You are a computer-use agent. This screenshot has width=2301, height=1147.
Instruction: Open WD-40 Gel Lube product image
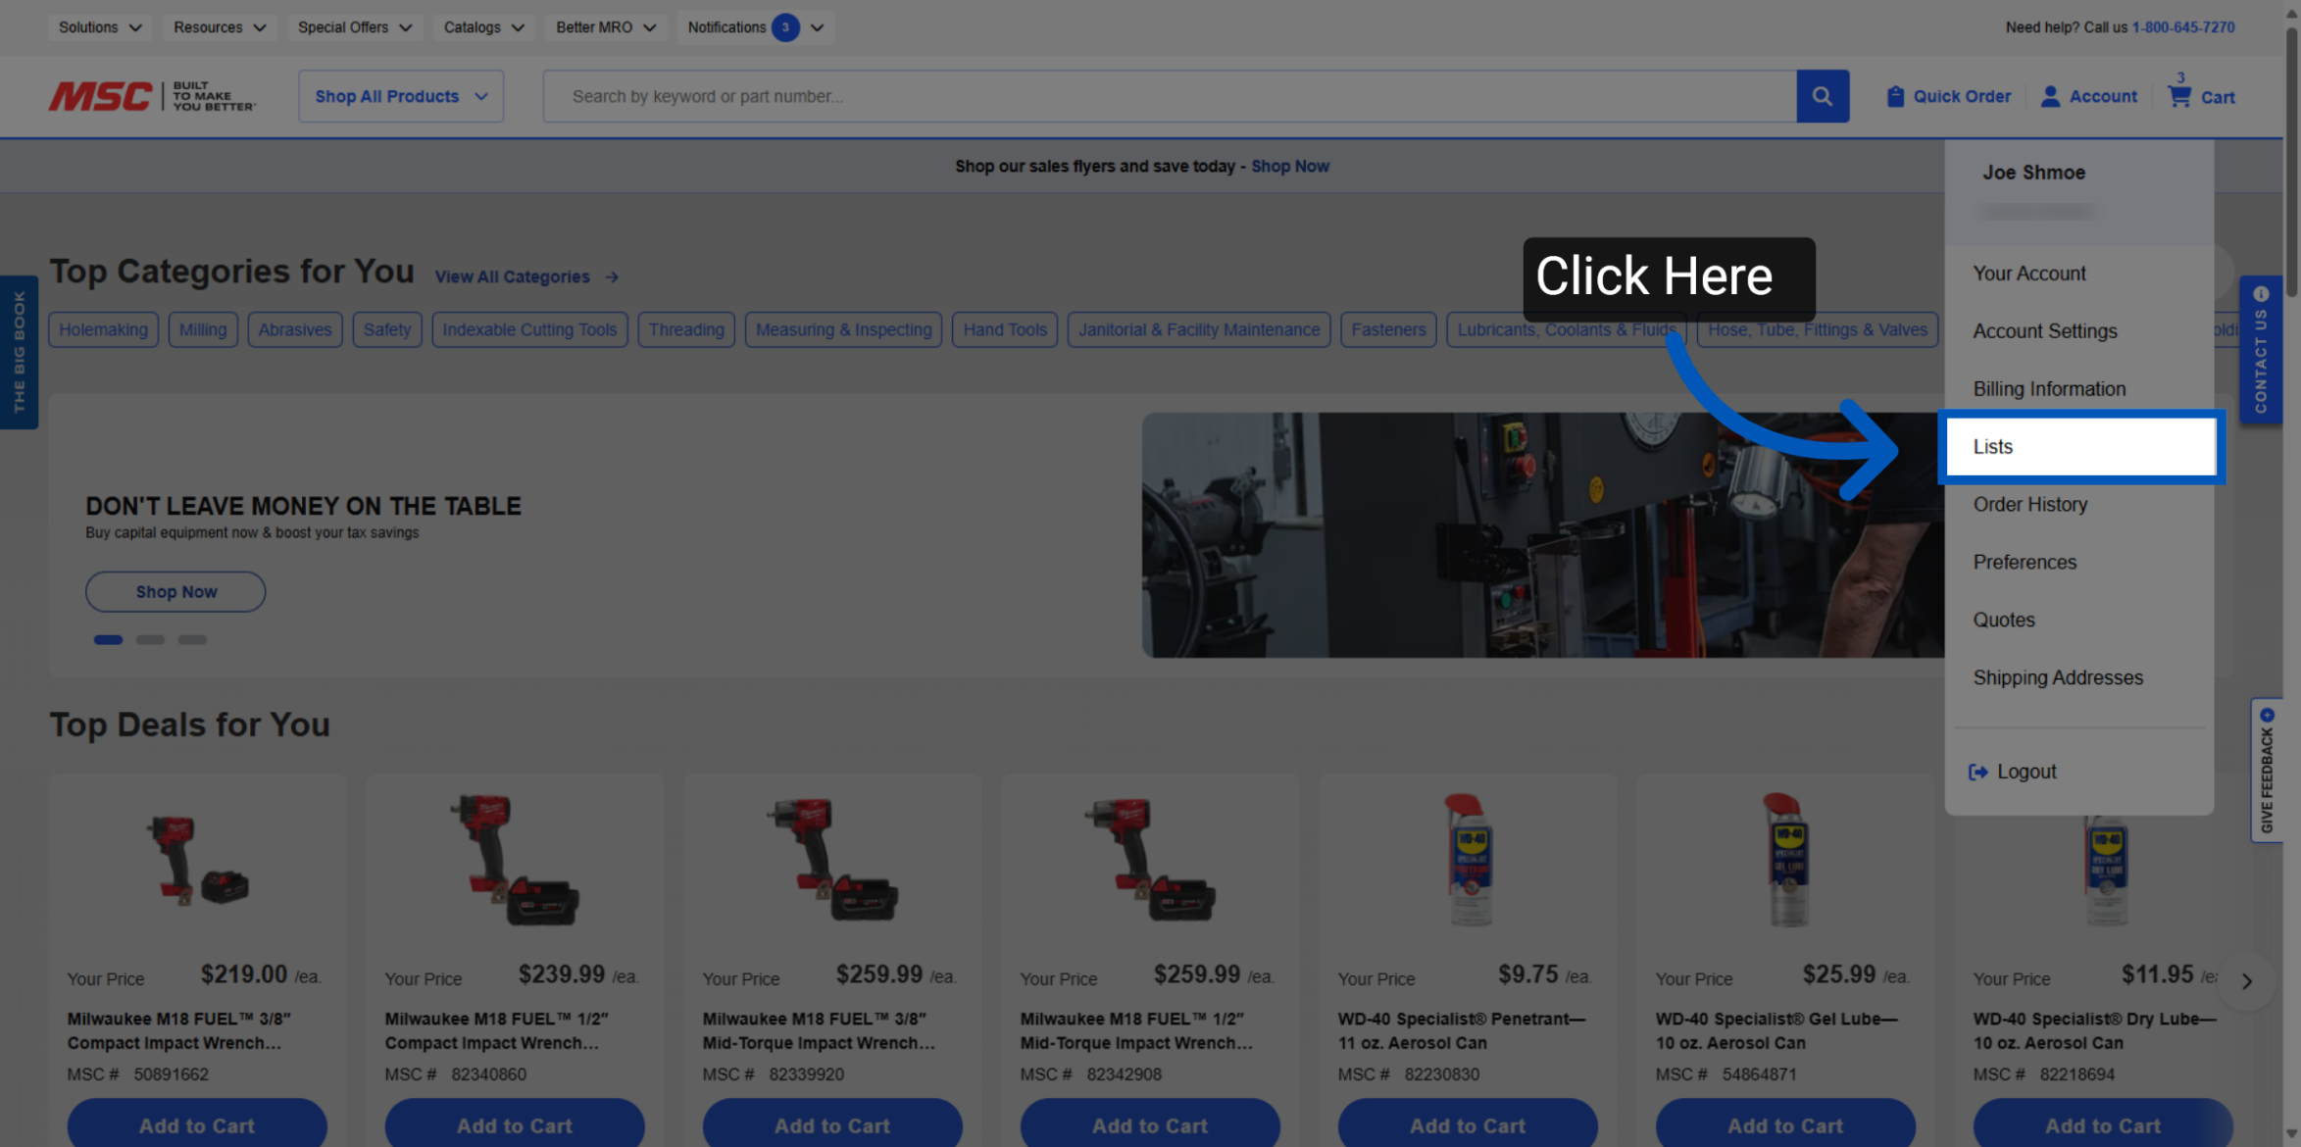(x=1787, y=860)
